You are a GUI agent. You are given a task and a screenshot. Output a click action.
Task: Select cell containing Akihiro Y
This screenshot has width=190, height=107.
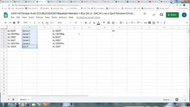30,31
